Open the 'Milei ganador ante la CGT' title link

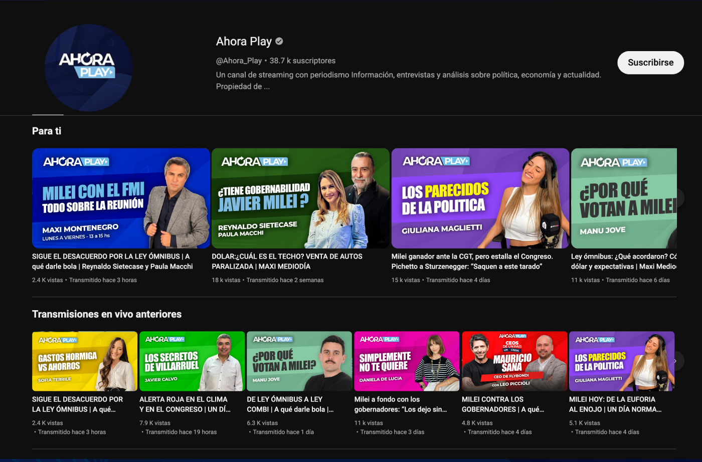pos(472,261)
